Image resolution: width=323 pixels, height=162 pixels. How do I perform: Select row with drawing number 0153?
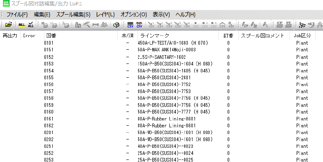49,64
